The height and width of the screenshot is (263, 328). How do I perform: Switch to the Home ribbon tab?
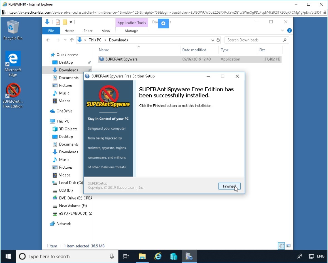pyautogui.click(x=69, y=31)
